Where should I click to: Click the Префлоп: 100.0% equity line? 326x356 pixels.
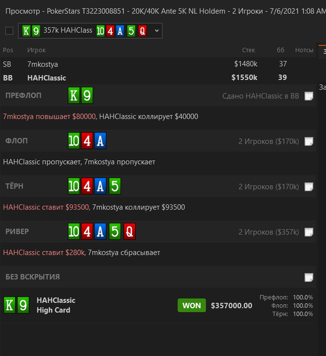(x=286, y=297)
